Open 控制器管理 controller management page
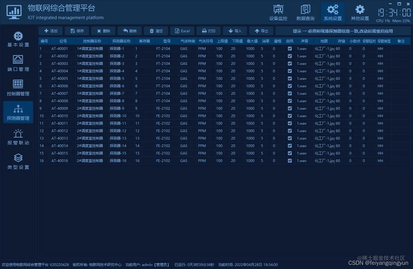Screen dimensions: 413x269 point(18,88)
